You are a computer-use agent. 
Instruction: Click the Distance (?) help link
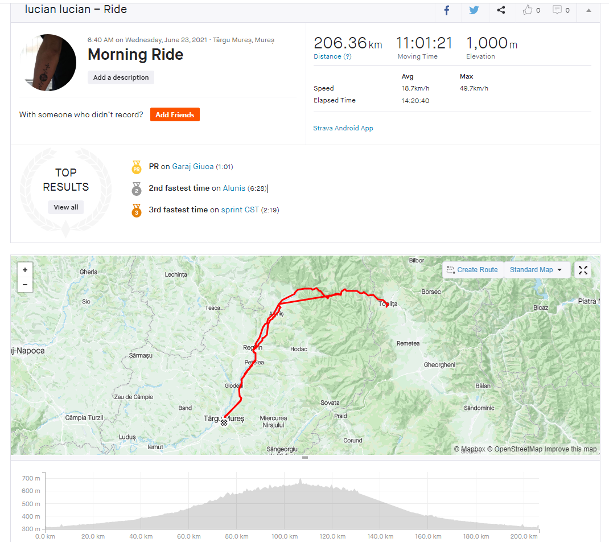[332, 56]
